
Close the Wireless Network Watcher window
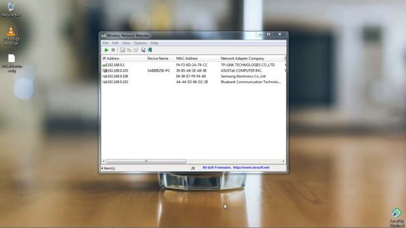coord(280,34)
